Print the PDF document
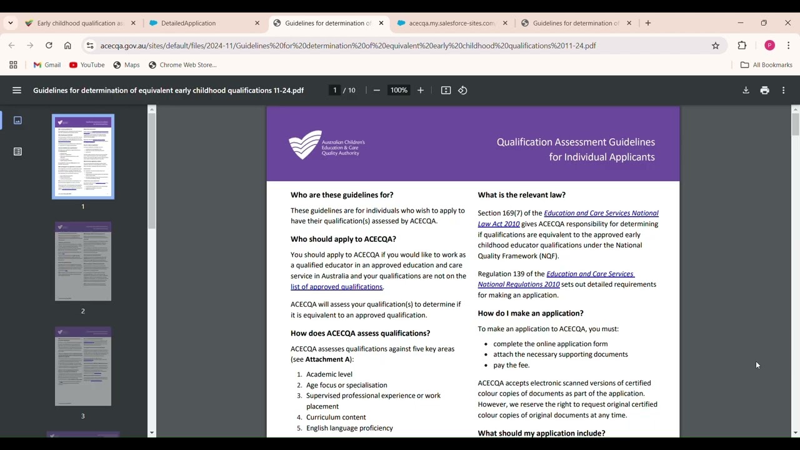 coord(764,91)
